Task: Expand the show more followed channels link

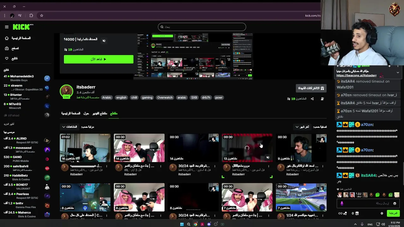Action: point(9,124)
